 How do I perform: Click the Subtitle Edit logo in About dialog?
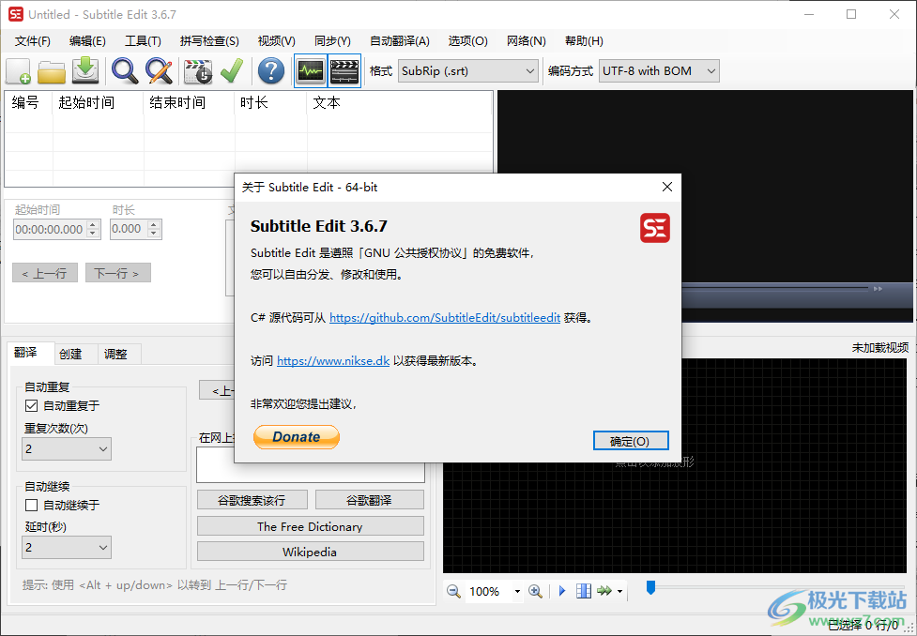(x=655, y=228)
